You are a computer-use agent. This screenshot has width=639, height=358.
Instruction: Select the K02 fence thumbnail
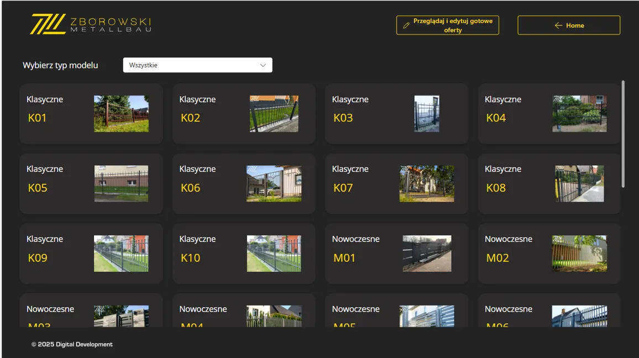[x=274, y=114]
